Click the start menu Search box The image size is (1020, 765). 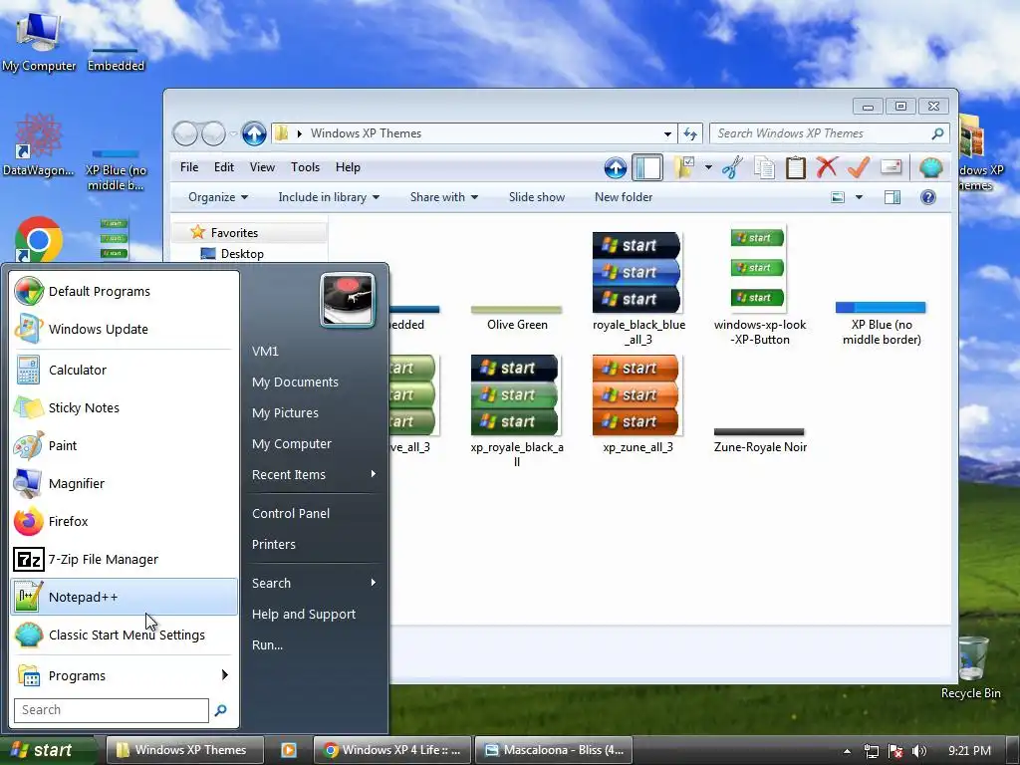point(112,710)
